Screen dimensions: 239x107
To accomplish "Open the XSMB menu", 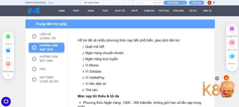I will click(62, 11).
